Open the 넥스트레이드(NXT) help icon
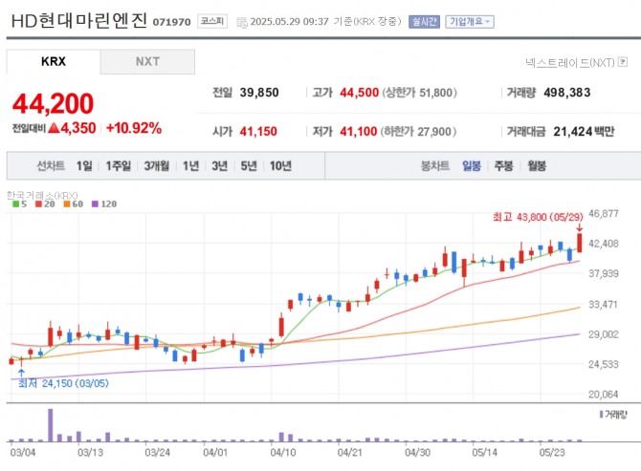This screenshot has width=641, height=471. (x=623, y=62)
